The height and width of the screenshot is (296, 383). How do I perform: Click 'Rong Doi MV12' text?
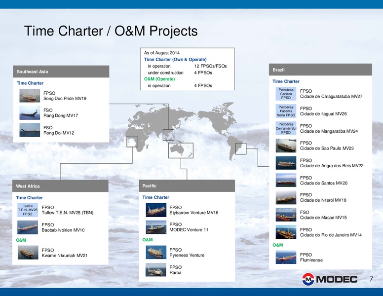tap(59, 133)
